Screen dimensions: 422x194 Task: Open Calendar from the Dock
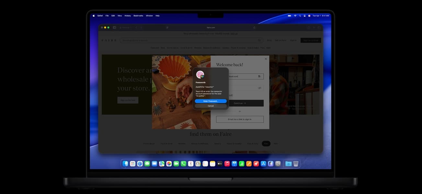point(191,164)
